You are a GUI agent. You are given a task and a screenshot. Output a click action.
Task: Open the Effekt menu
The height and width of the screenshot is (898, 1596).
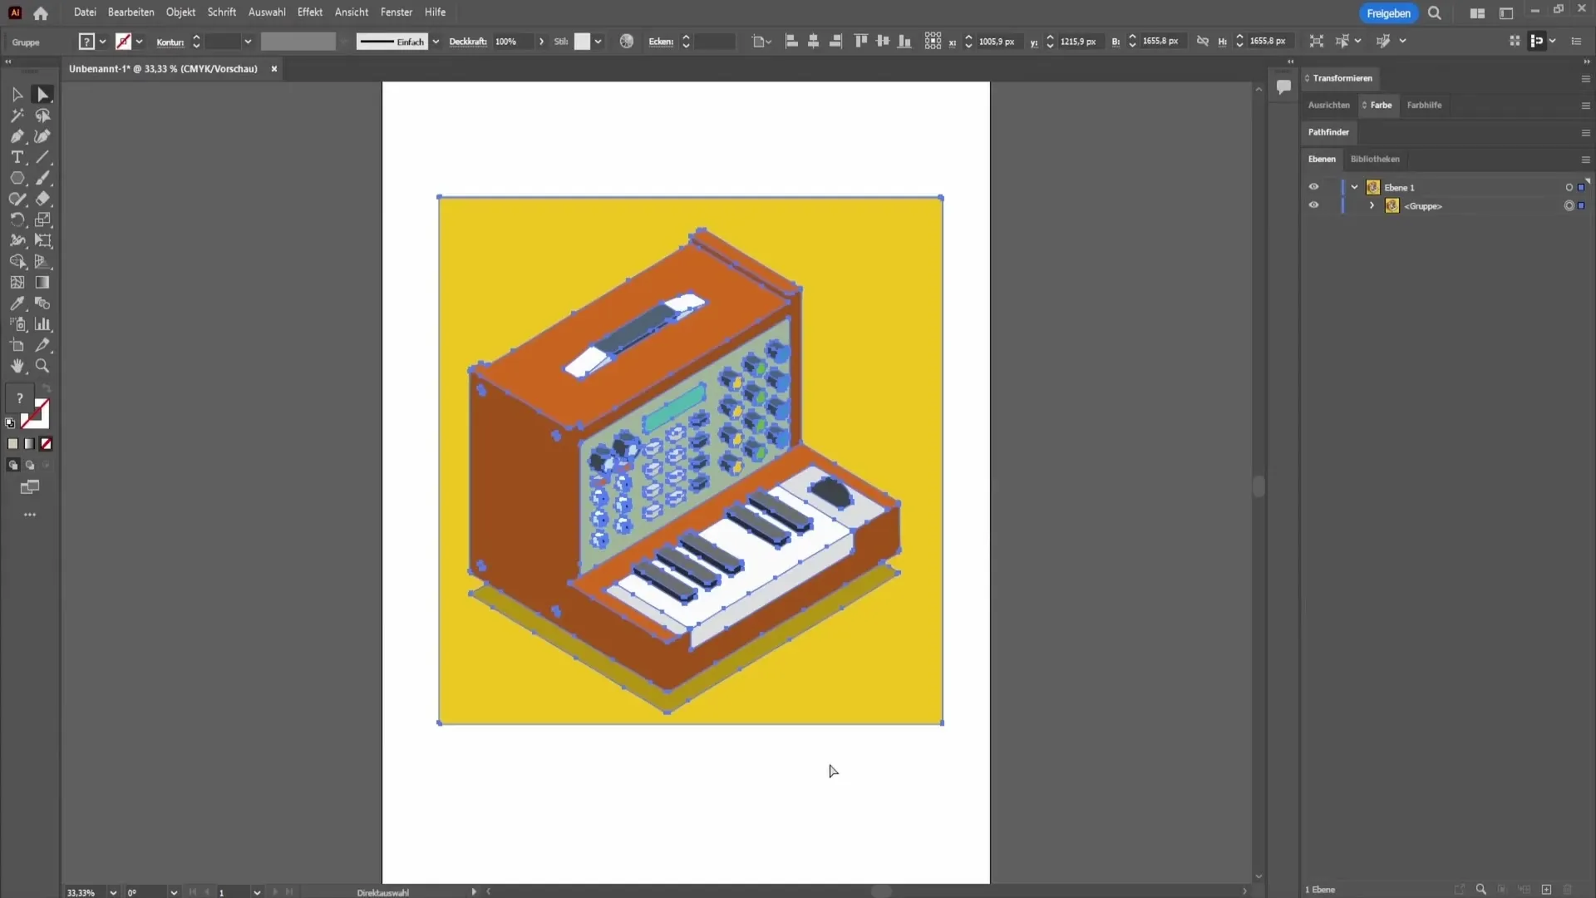click(x=310, y=12)
